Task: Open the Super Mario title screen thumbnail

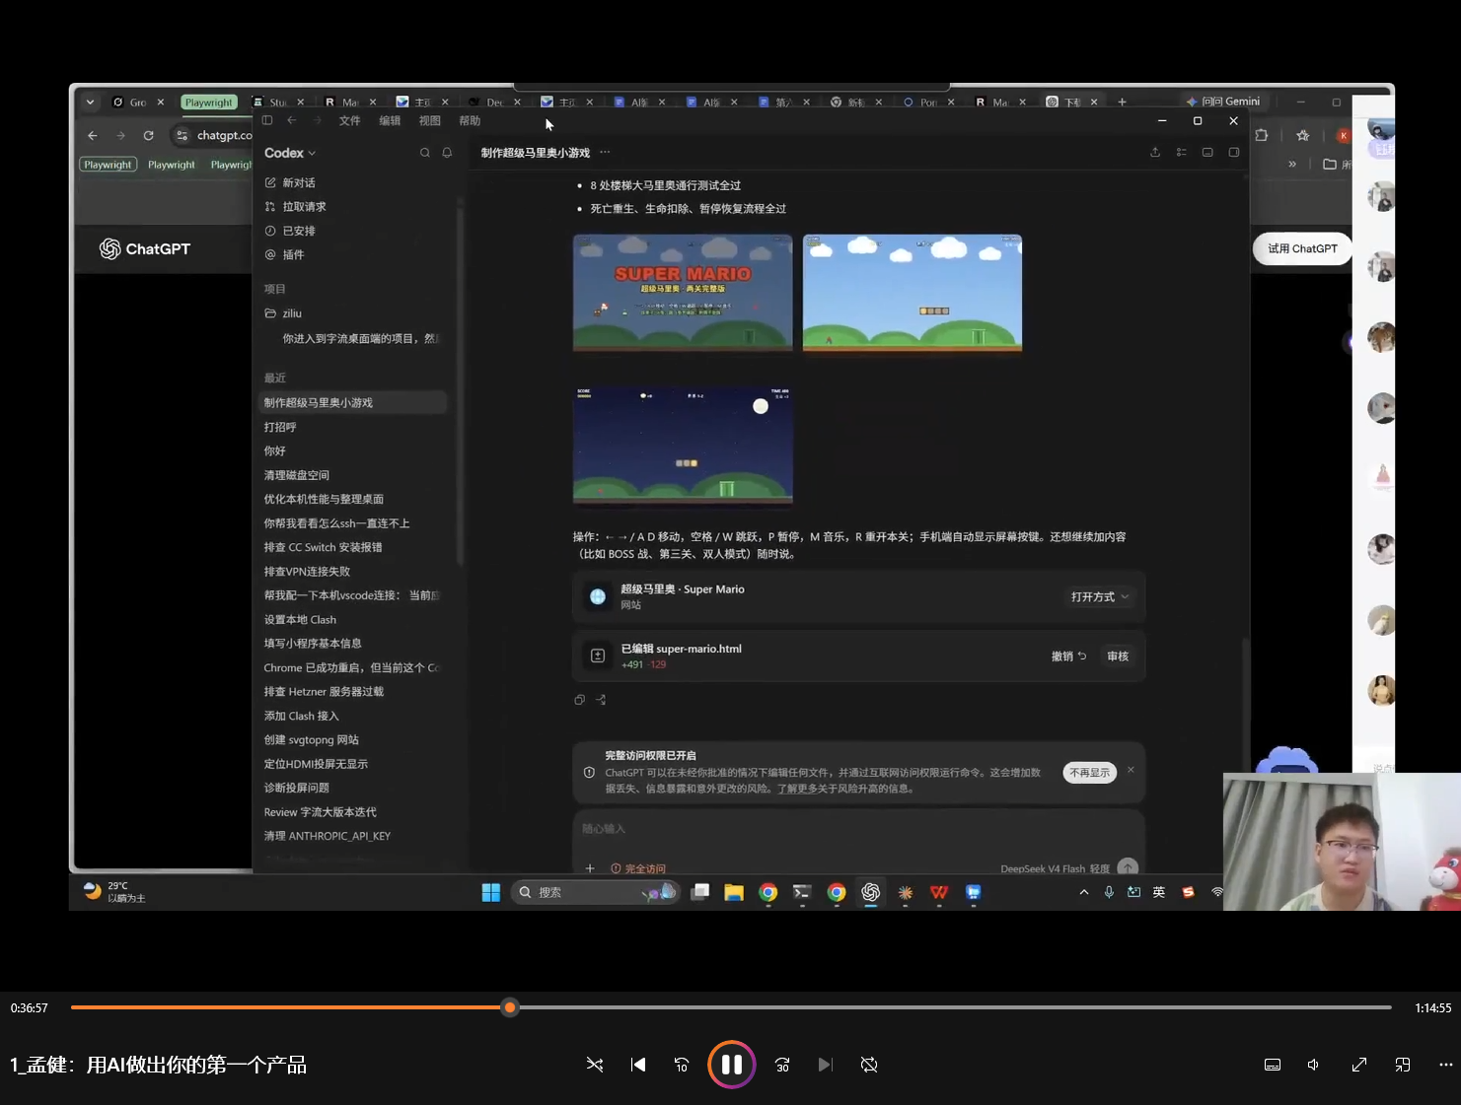Action: [683, 293]
